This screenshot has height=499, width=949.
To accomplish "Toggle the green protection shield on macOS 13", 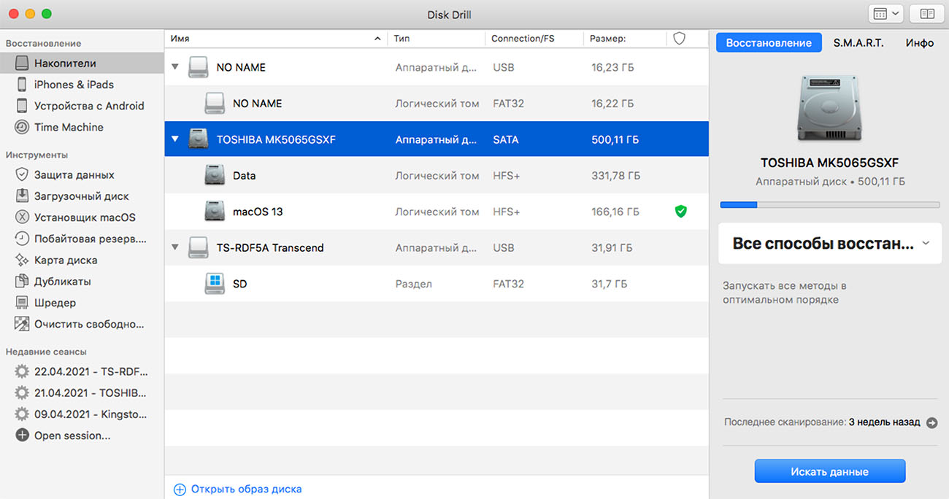I will pos(680,212).
